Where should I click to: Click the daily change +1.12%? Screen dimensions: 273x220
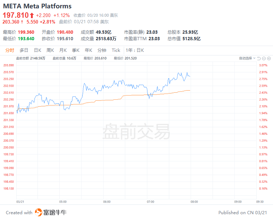click(x=62, y=16)
